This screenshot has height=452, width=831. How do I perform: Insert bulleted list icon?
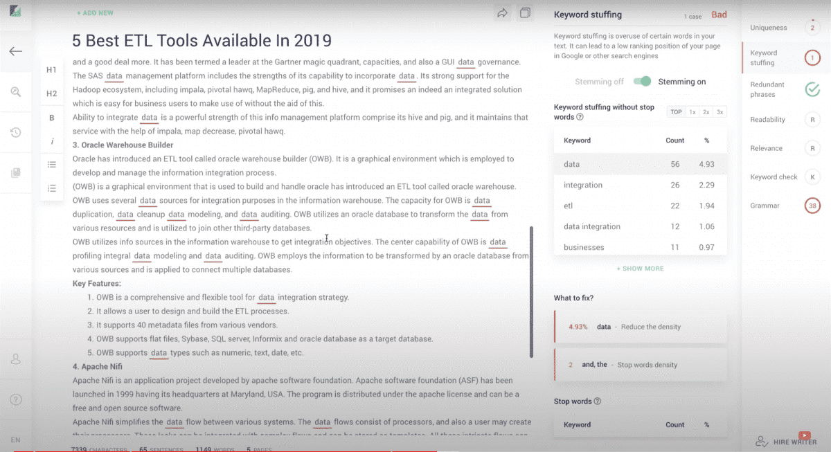coord(52,165)
